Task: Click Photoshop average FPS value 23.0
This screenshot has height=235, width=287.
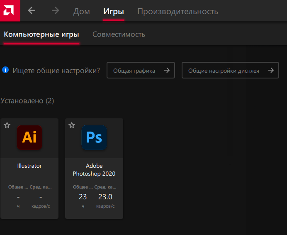Action: 105,197
